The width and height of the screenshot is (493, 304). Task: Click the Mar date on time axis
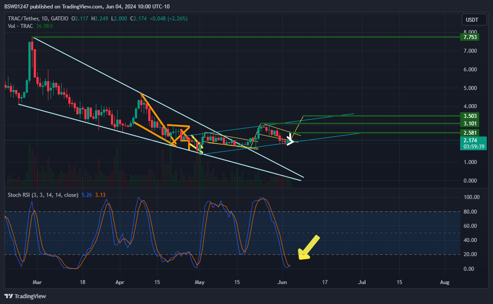pos(37,282)
